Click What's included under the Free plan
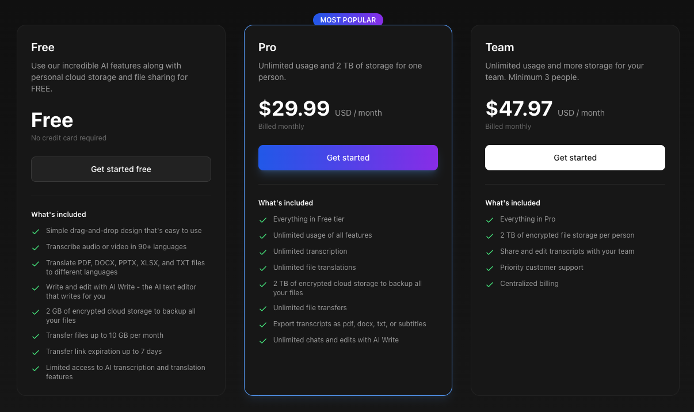The width and height of the screenshot is (694, 412). pos(58,214)
